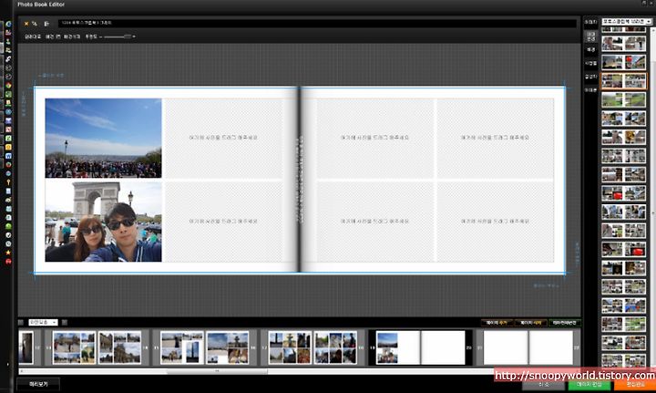Open the spread thumbnail for pages 15-16
Screen dimensions: 656x393
tap(205, 347)
